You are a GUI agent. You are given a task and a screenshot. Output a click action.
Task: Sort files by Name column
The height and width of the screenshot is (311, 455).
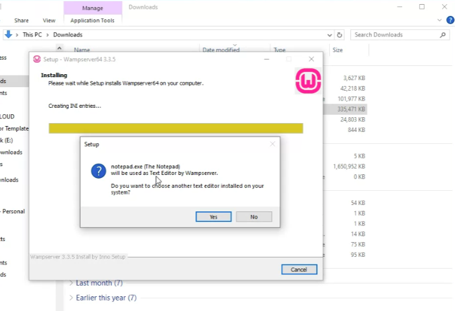(x=82, y=50)
